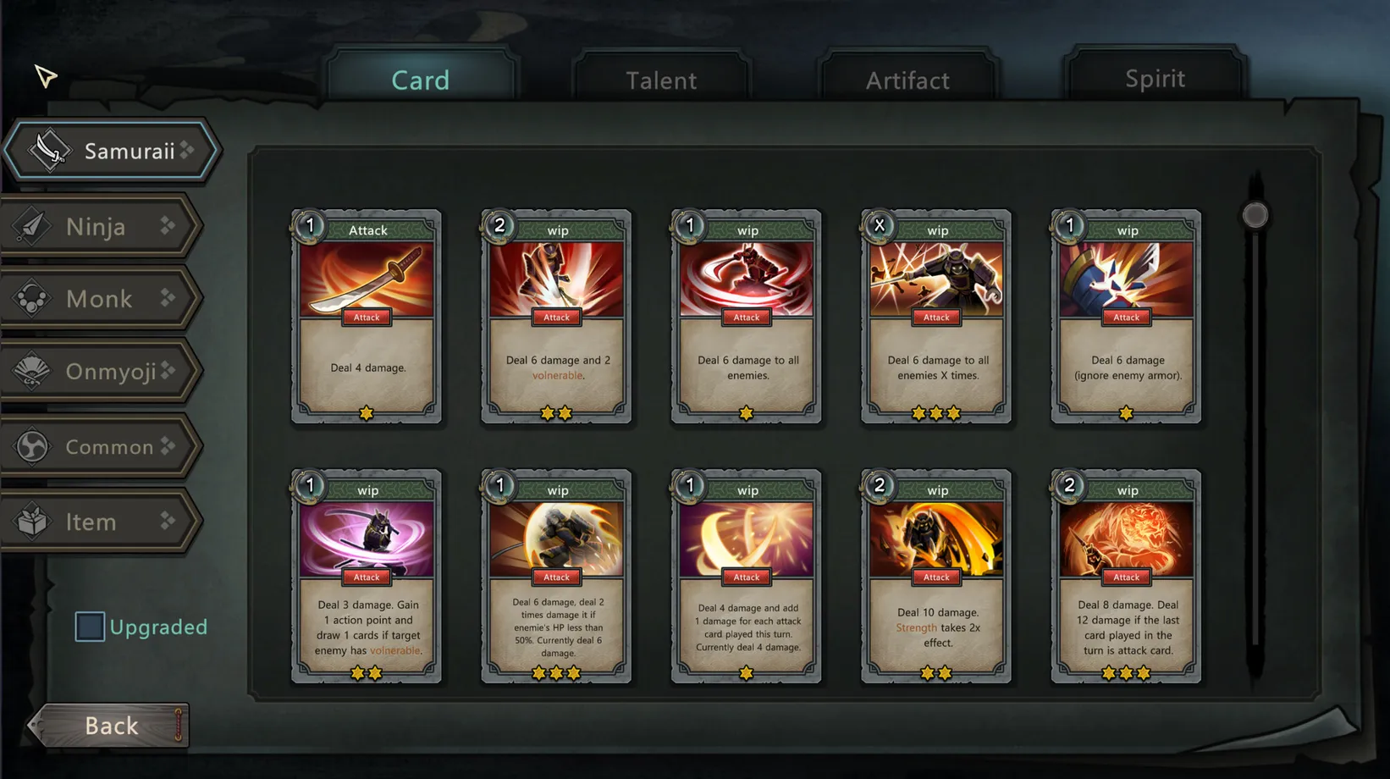Click the Deal 8 damage tiger card
This screenshot has width=1390, height=779.
[1126, 577]
